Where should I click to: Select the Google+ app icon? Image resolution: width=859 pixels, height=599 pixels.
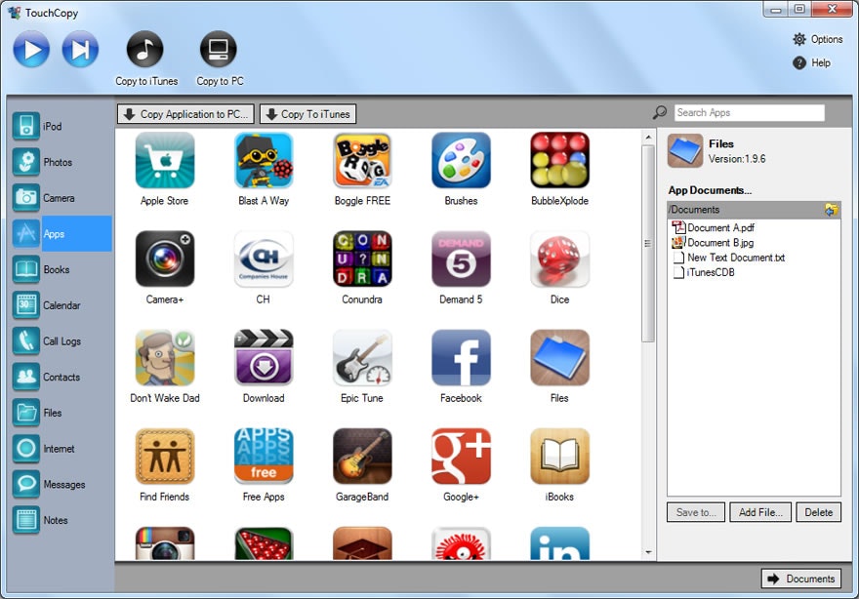pos(461,457)
